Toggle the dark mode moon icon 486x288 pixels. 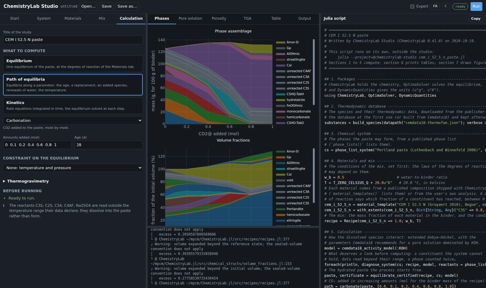click(446, 6)
